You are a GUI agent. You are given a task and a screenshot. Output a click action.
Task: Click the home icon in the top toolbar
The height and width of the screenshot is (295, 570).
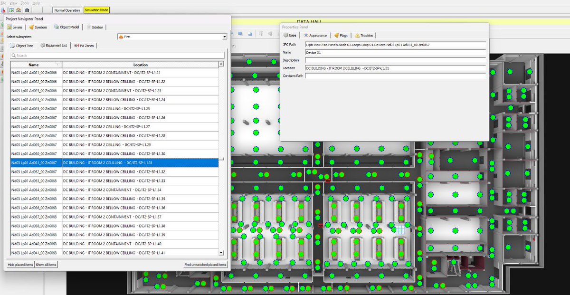coord(19,10)
